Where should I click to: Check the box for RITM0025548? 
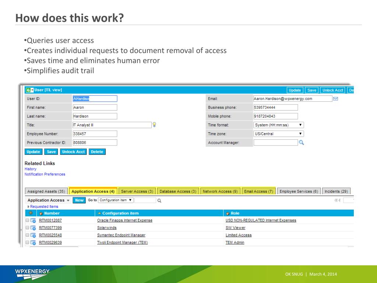point(27,235)
